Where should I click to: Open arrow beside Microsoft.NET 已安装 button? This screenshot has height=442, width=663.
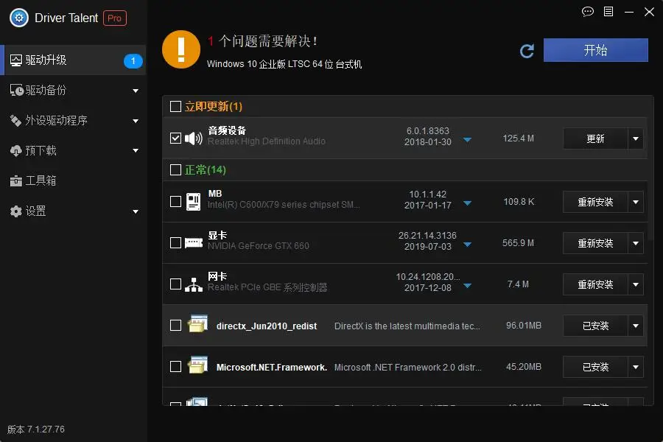636,367
